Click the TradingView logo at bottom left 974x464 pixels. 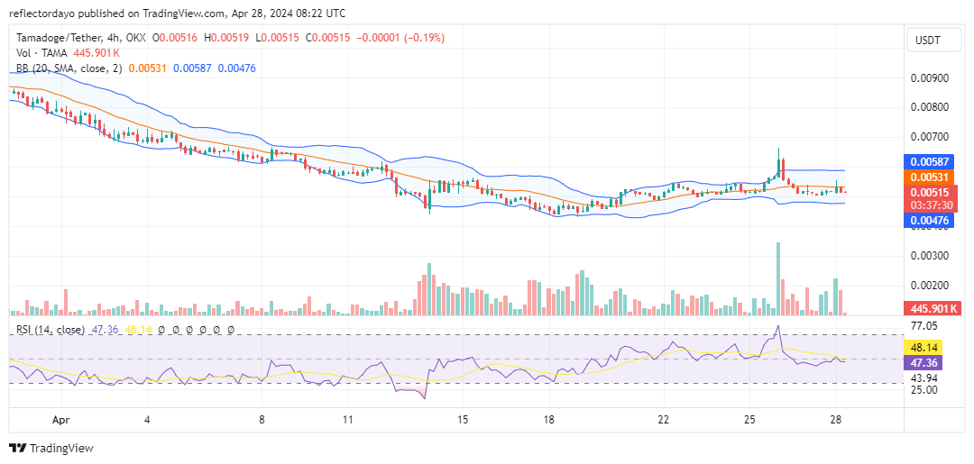coord(51,448)
